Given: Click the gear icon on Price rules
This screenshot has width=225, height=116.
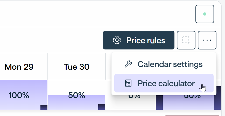Looking at the screenshot, I should coord(117,40).
